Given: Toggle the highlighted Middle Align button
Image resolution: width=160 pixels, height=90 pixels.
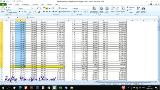Looking at the screenshot, I should [47, 8].
